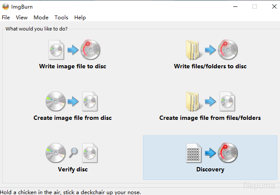The width and height of the screenshot is (280, 195).
Task: Click the dotted data page icon above Discovery
Action: (x=194, y=153)
